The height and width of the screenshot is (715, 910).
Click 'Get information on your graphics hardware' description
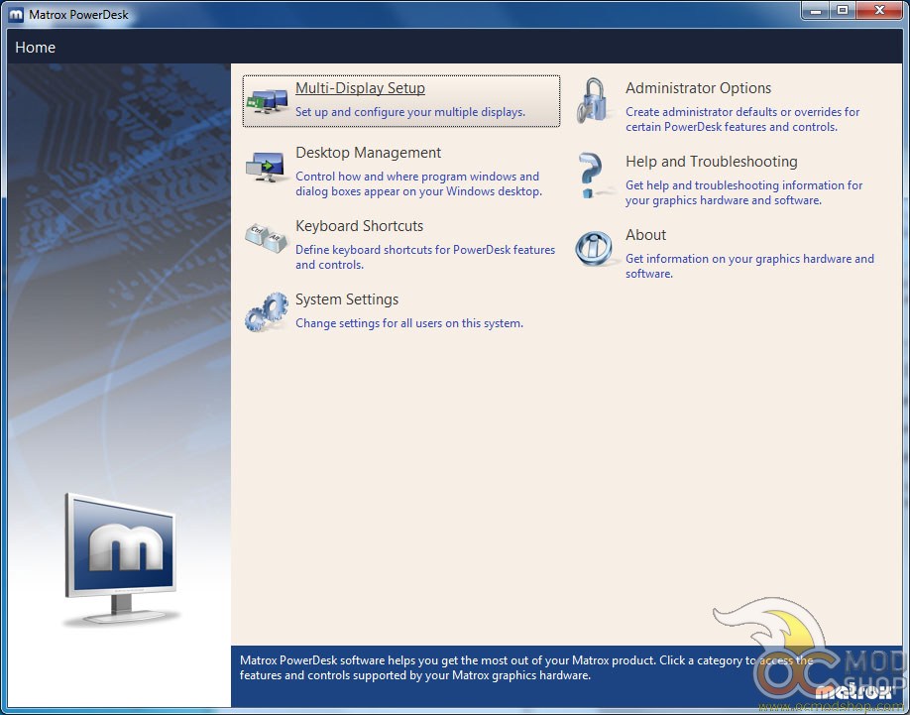[749, 267]
